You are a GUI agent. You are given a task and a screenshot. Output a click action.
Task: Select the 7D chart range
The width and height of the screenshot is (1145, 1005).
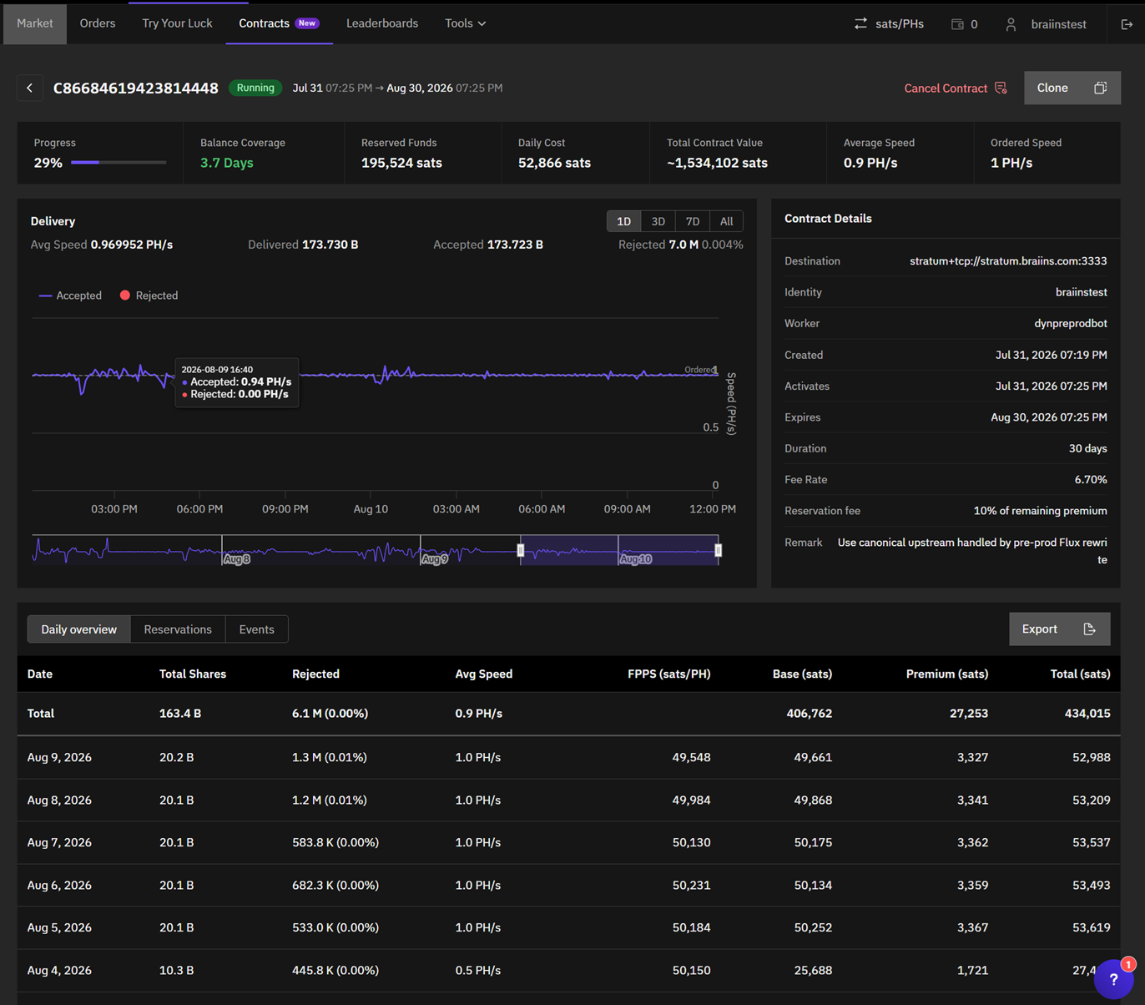(692, 221)
